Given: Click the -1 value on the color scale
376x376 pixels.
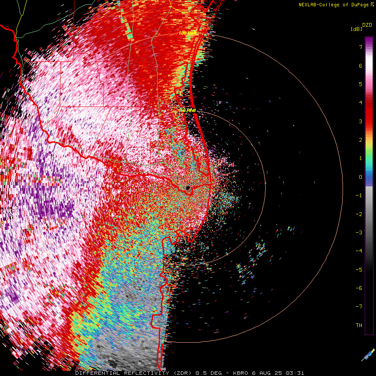Looking at the screenshot, I should coord(359,196).
